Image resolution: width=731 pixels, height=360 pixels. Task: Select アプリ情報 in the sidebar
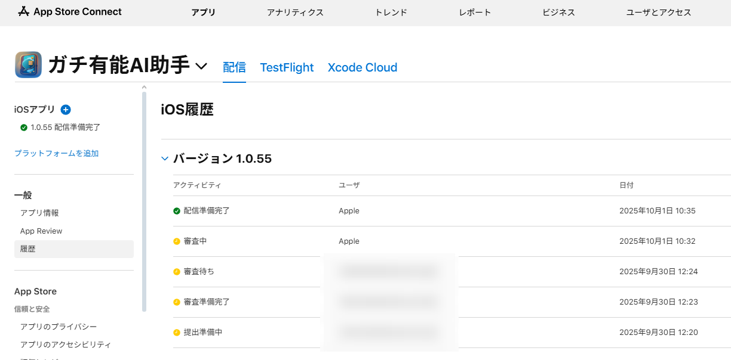[x=39, y=213]
